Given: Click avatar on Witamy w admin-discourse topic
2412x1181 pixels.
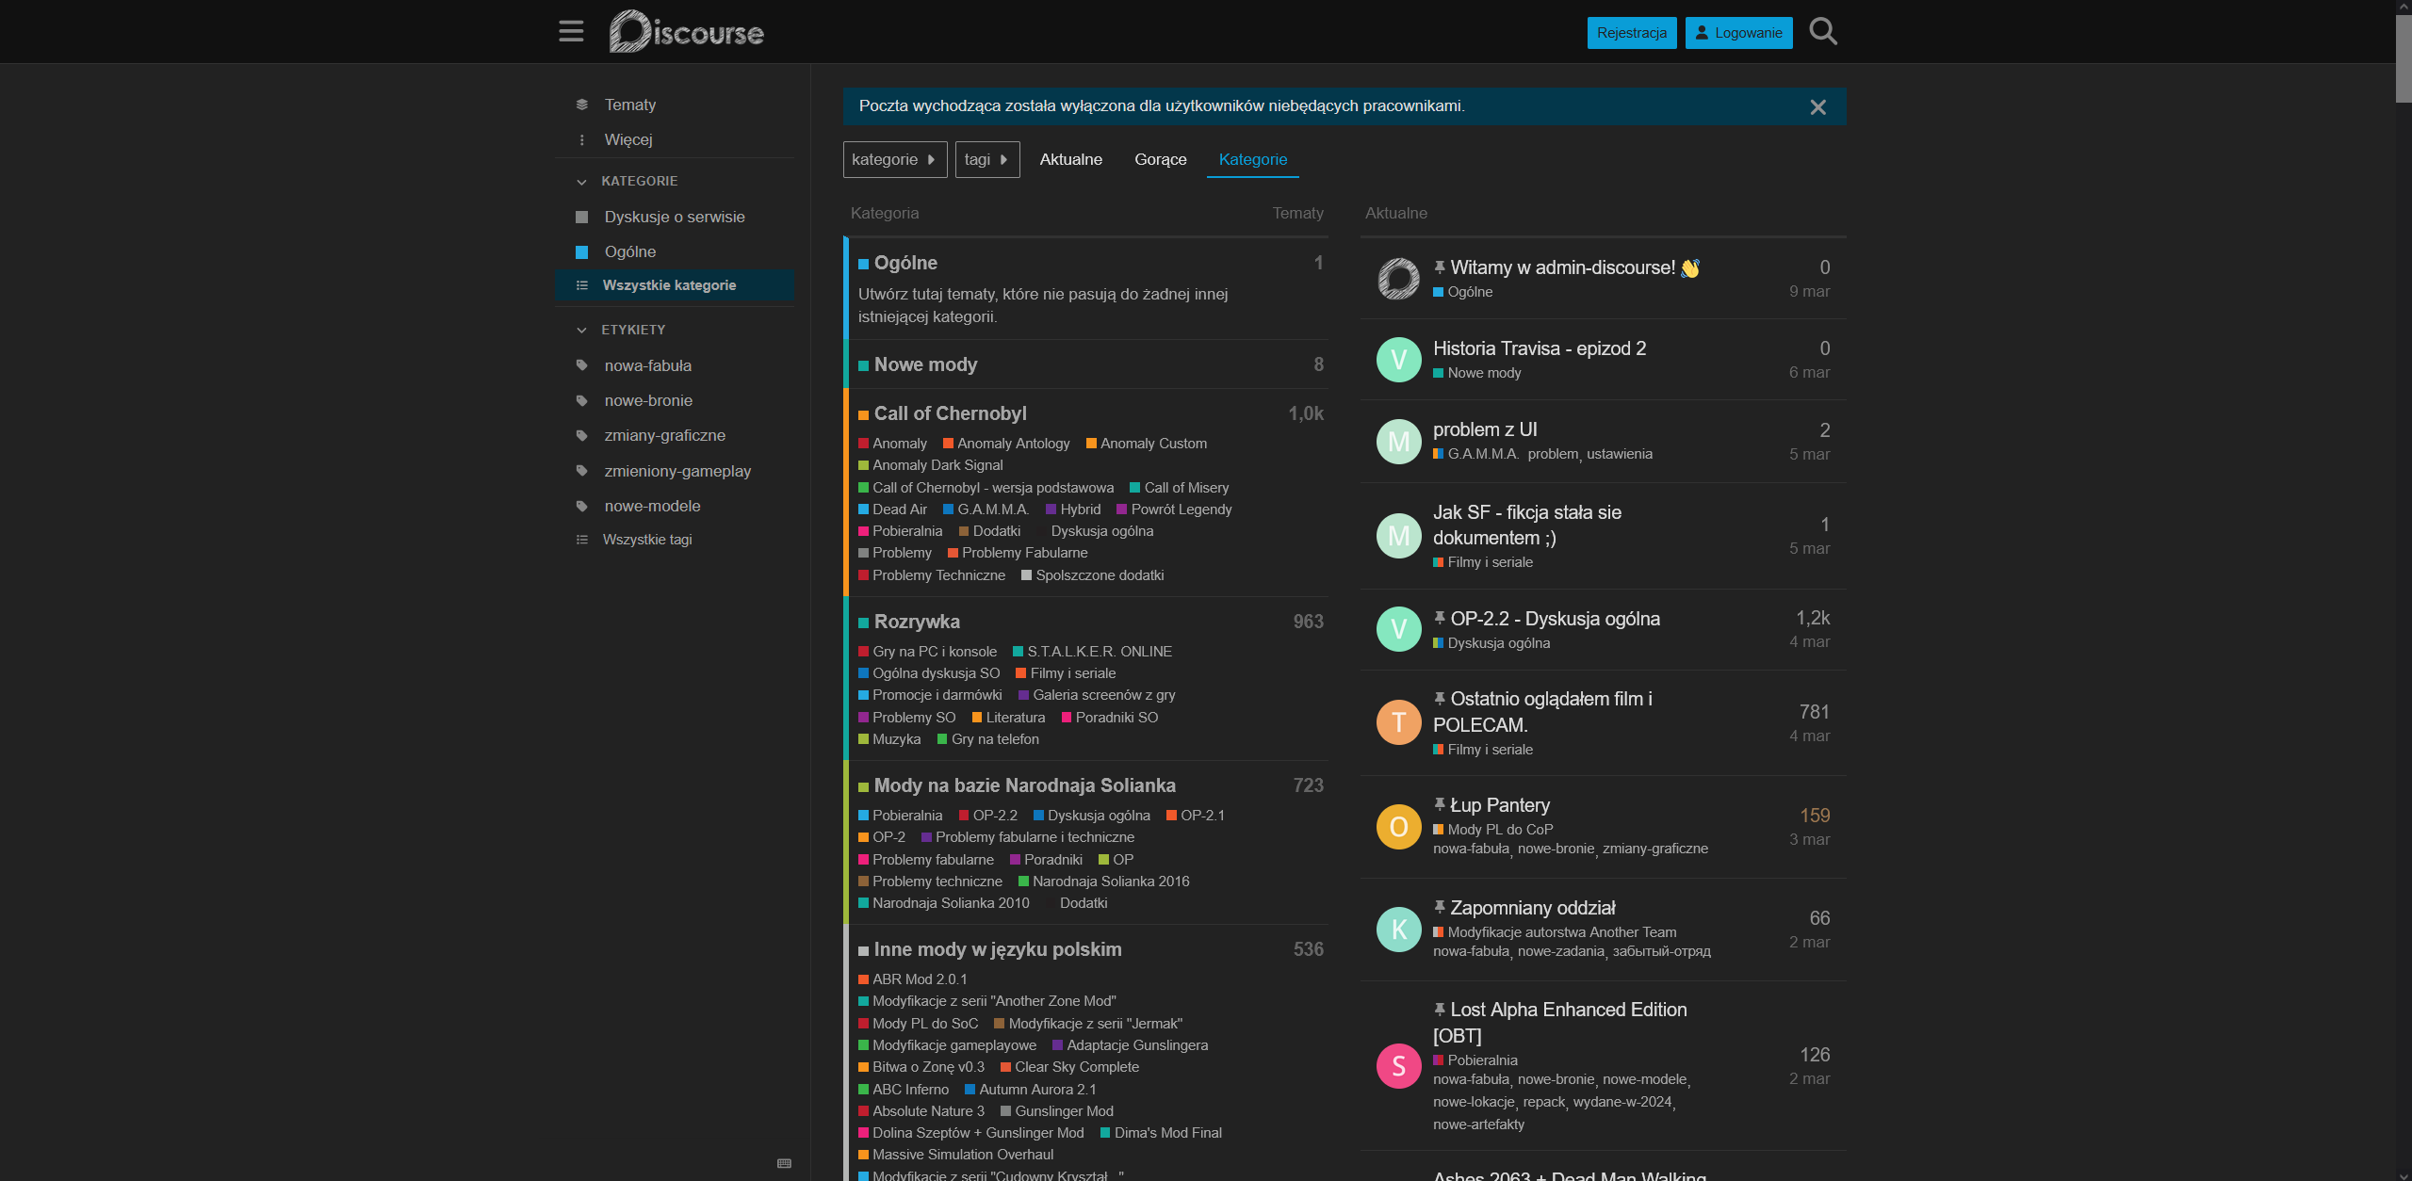Looking at the screenshot, I should tap(1398, 279).
